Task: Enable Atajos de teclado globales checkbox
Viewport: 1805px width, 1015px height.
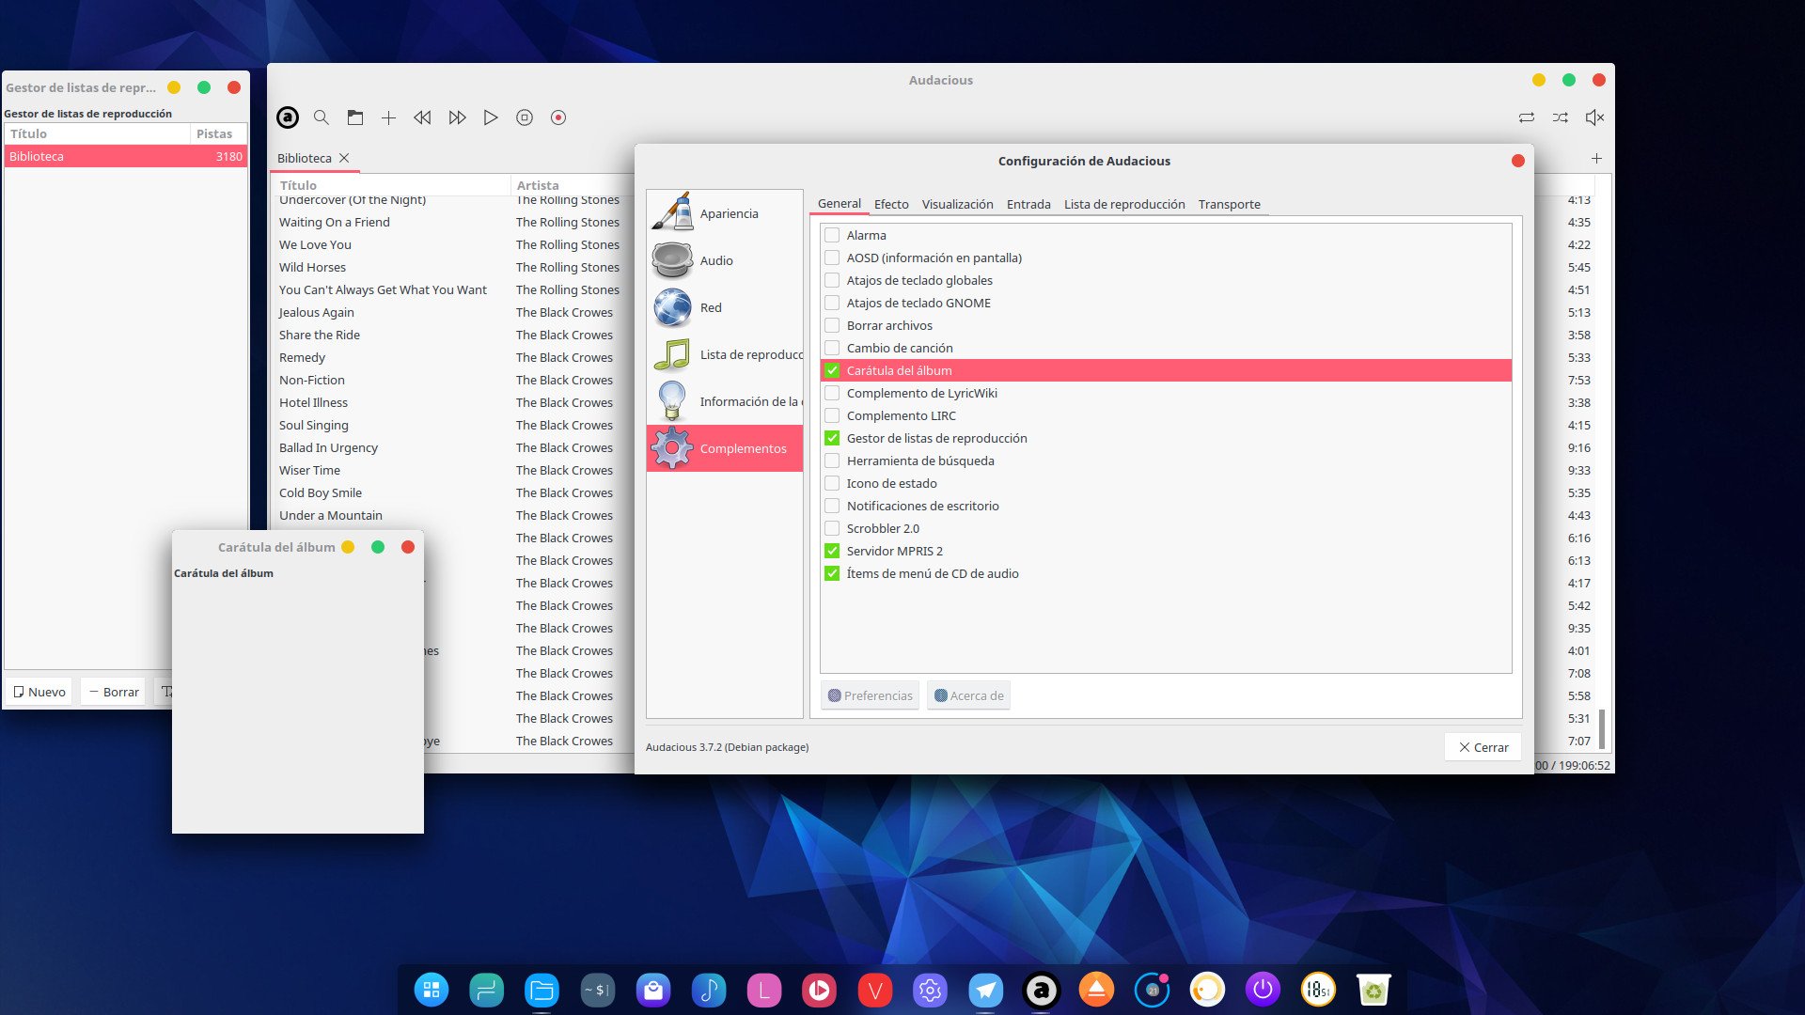Action: [832, 280]
